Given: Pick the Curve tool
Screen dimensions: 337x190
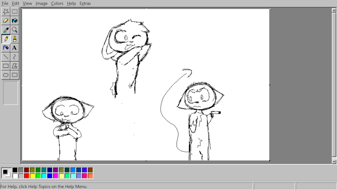Looking at the screenshot, I should (15, 57).
